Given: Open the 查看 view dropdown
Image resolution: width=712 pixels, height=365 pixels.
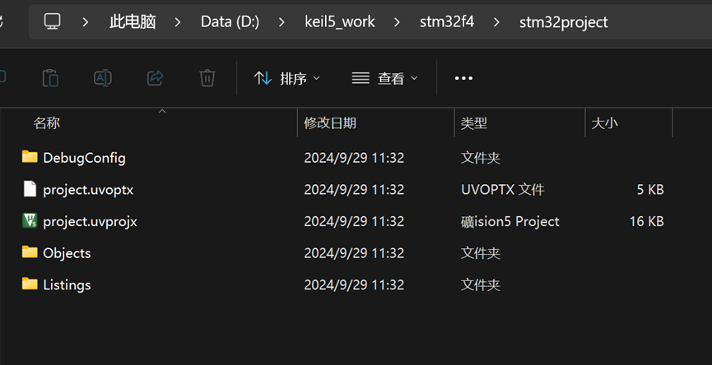Looking at the screenshot, I should 384,78.
